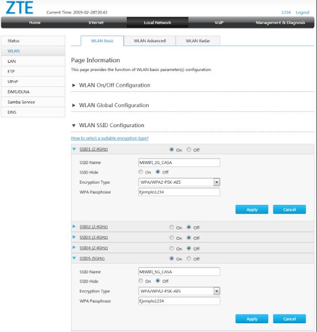Select Local Network navigation item
Viewport: 317px width, 332px height.
tap(158, 23)
